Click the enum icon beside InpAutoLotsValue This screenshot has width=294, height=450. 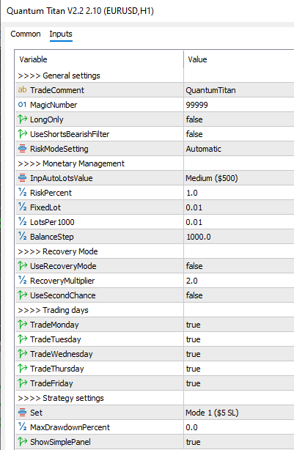[23, 178]
